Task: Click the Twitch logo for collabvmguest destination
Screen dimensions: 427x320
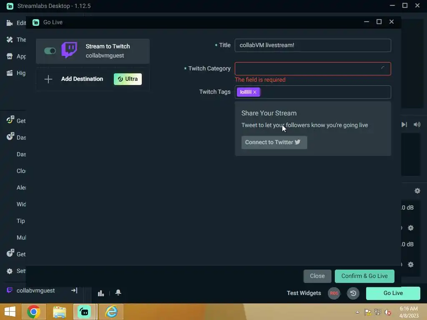Action: [69, 50]
